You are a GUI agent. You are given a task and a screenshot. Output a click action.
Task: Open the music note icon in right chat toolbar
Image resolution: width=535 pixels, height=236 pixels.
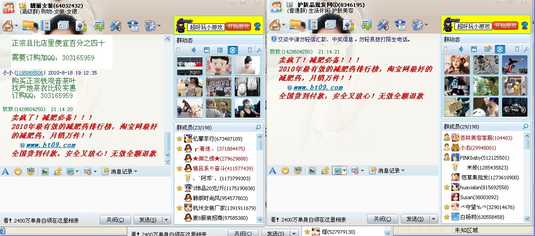325,170
